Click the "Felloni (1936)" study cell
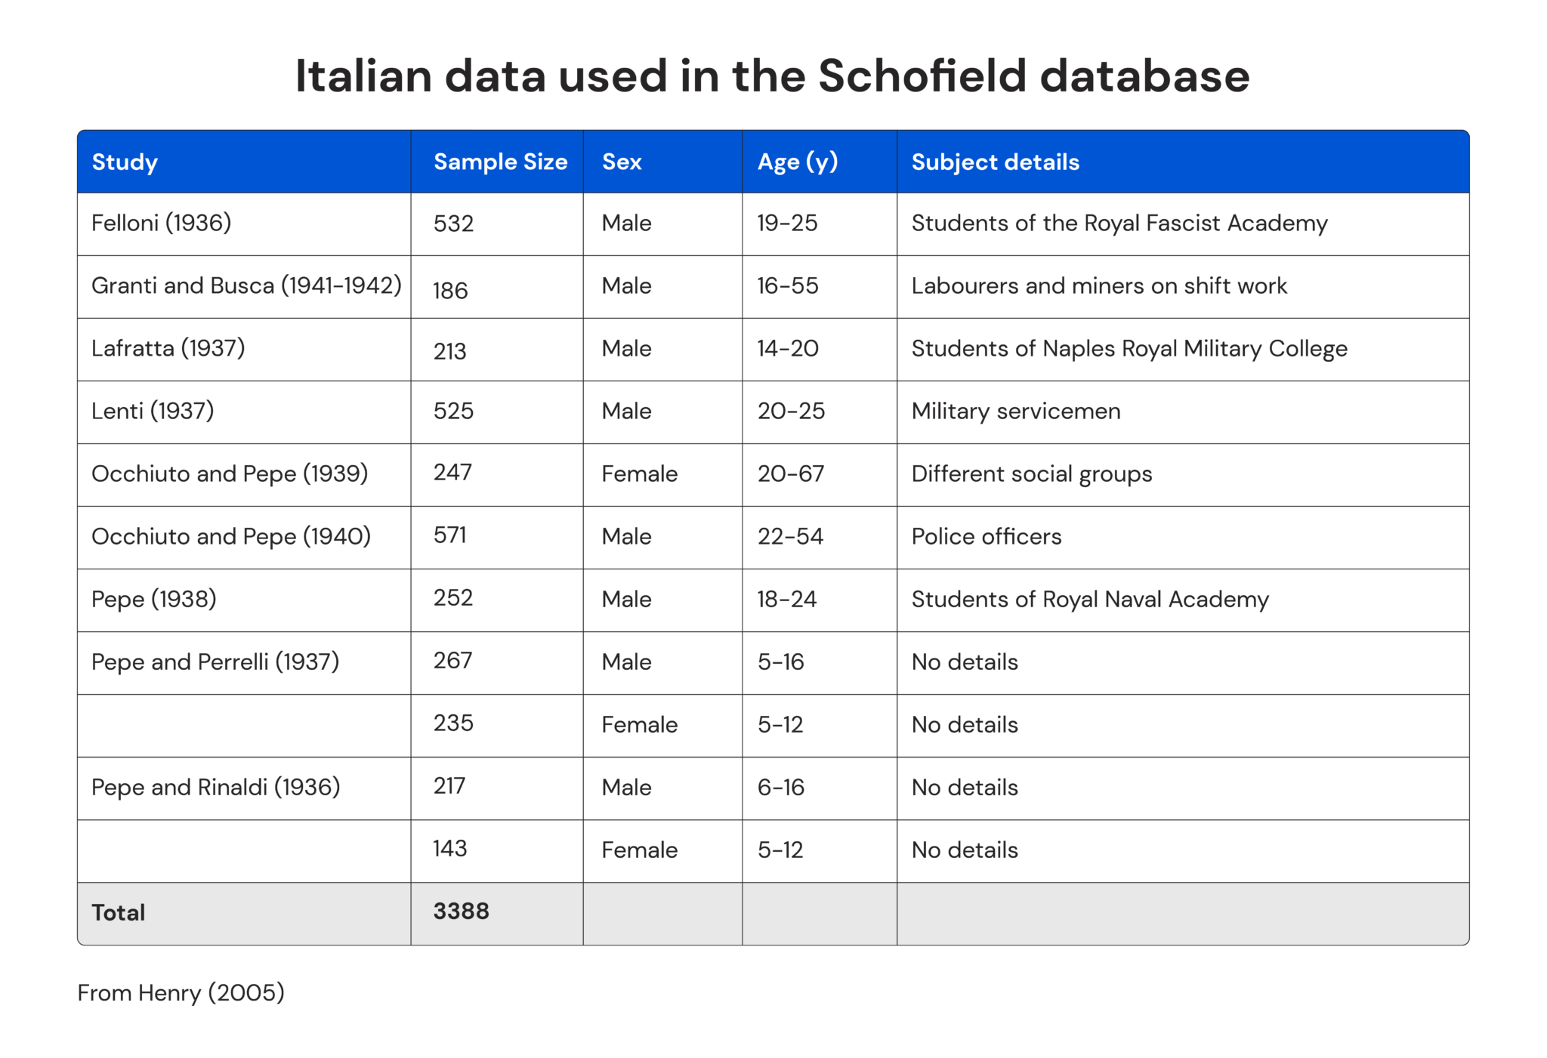Image resolution: width=1547 pixels, height=1058 pixels. pos(161,224)
